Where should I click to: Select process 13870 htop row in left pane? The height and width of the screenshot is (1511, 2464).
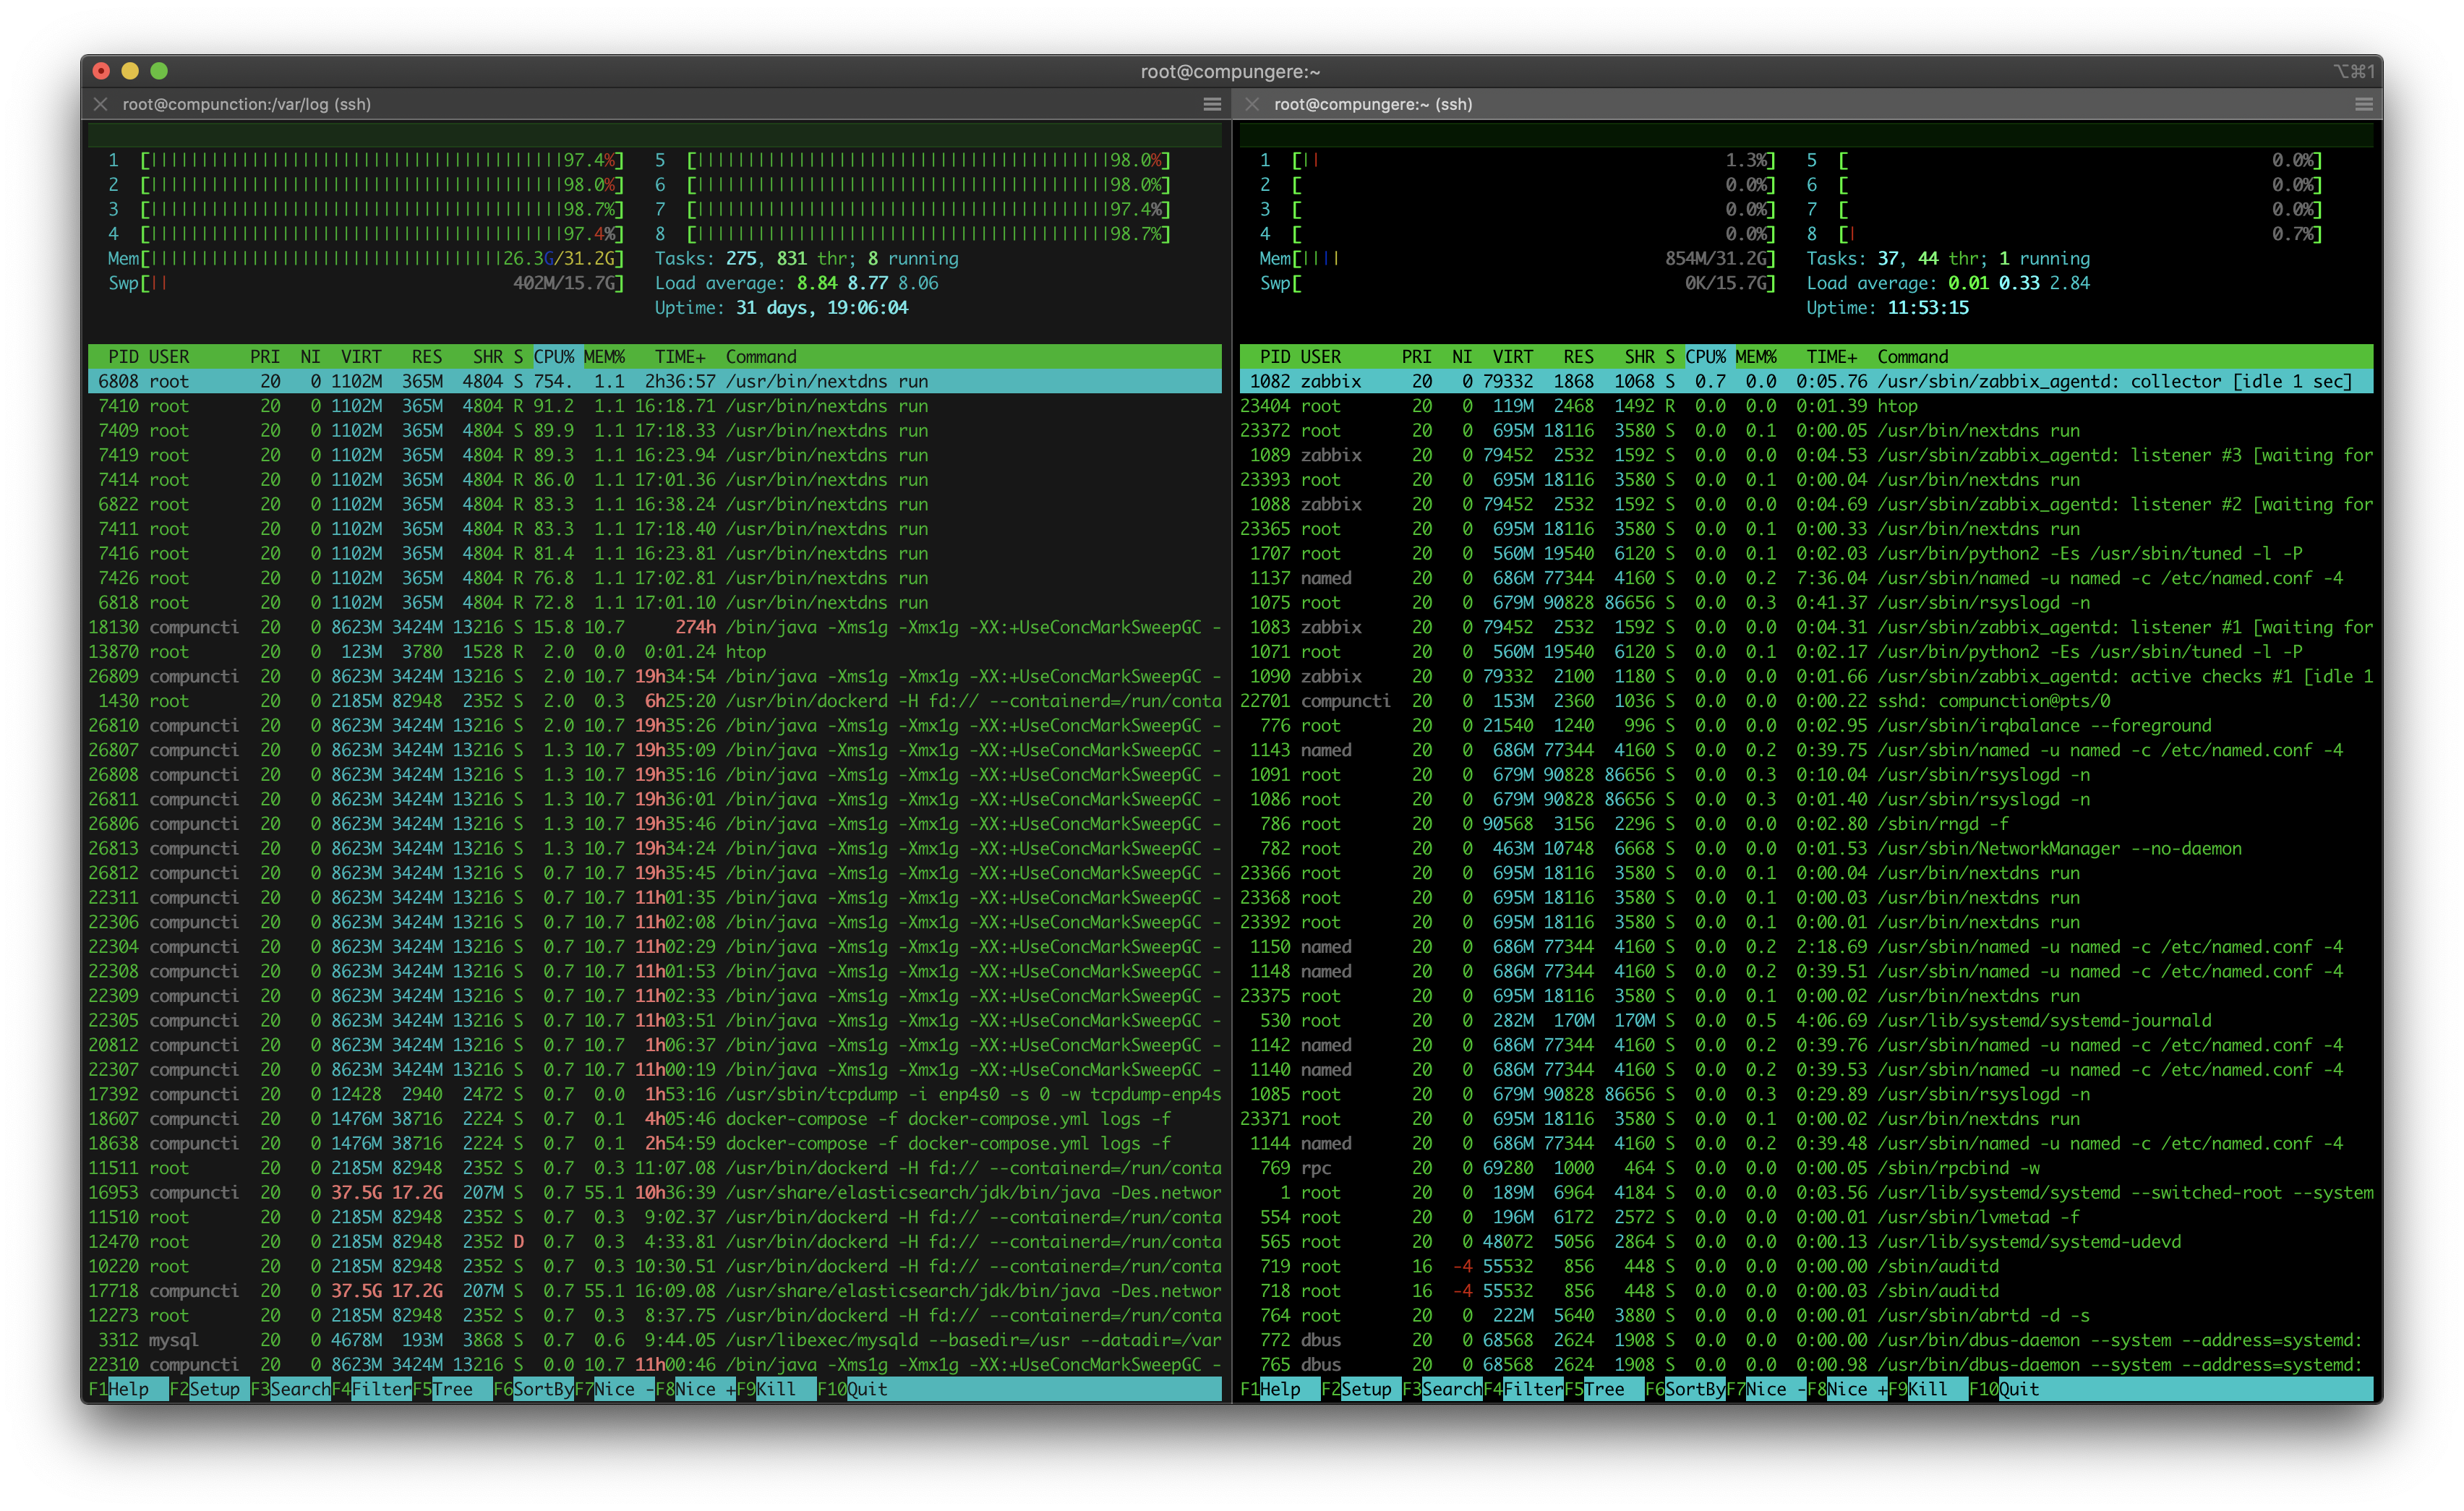(x=655, y=652)
